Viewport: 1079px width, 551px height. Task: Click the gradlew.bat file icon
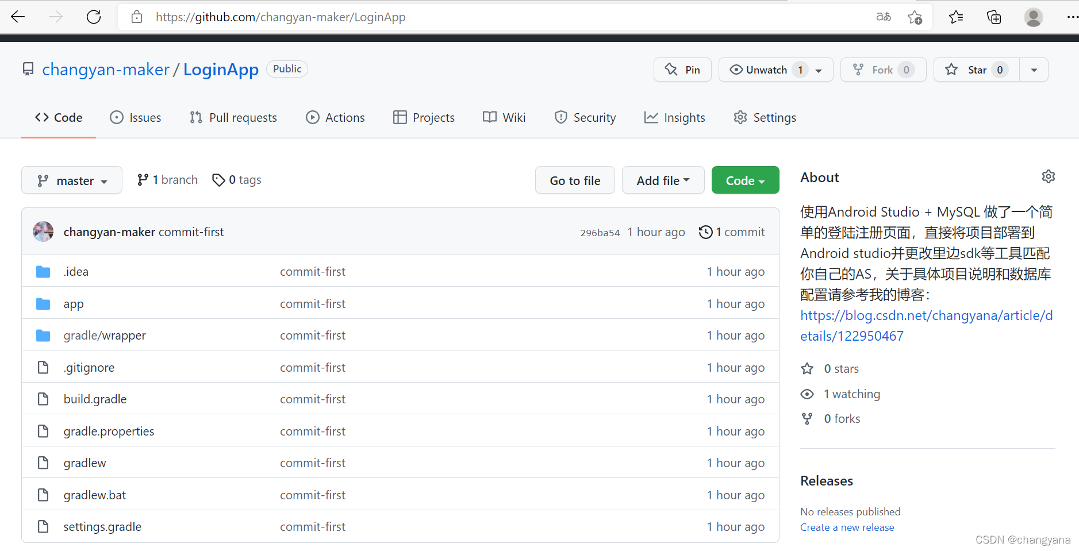click(x=43, y=495)
